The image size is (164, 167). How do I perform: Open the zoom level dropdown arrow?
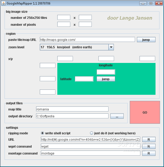[111, 47]
